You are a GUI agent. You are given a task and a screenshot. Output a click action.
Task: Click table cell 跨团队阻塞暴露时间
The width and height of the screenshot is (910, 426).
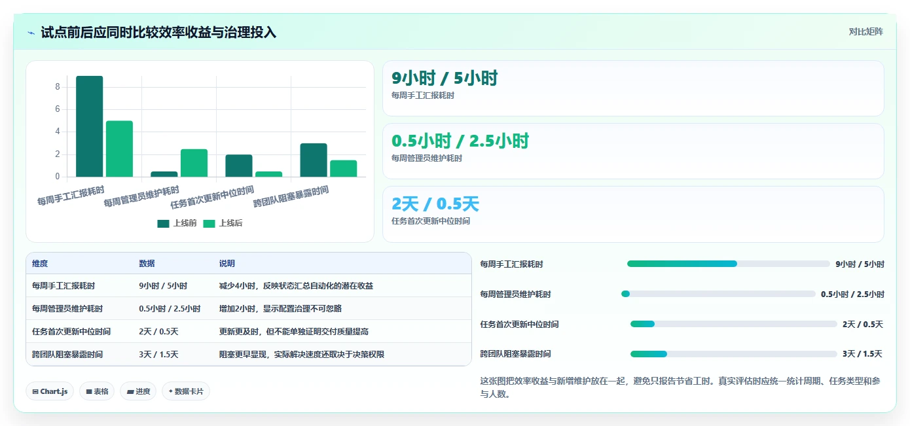click(x=67, y=354)
